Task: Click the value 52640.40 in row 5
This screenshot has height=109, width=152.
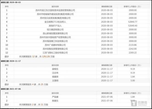Action: pyautogui.click(x=133, y=26)
